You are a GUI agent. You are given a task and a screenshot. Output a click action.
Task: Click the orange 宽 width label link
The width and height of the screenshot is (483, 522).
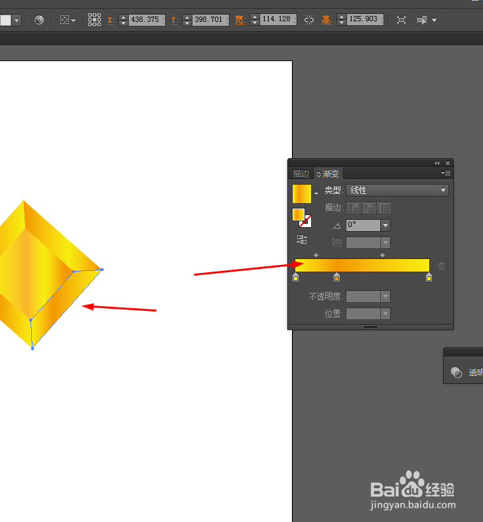click(x=240, y=20)
